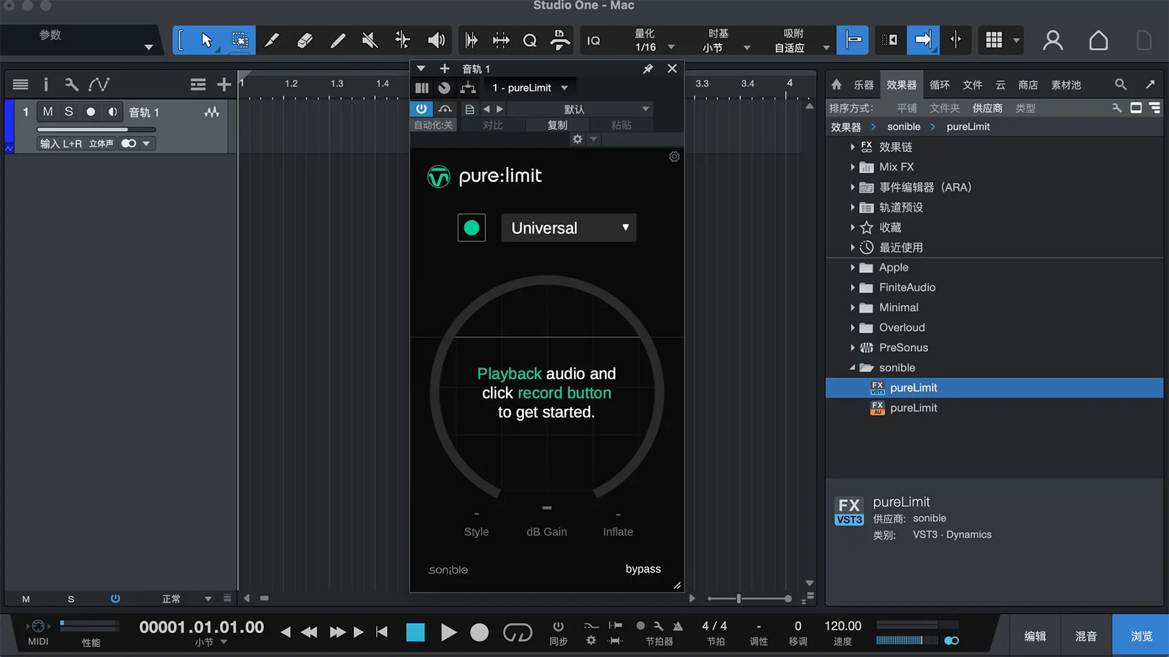Switch to the 乐器 browser tab
This screenshot has width=1169, height=657.
[864, 85]
